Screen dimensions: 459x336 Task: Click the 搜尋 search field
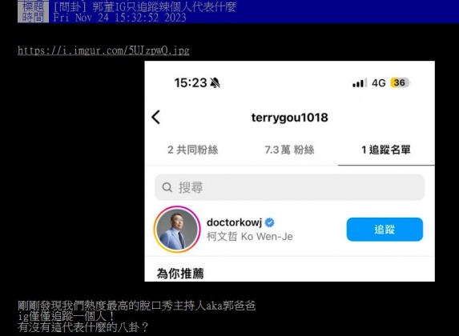coord(289,187)
